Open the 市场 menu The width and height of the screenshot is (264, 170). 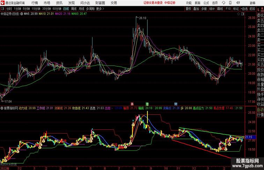(47, 3)
